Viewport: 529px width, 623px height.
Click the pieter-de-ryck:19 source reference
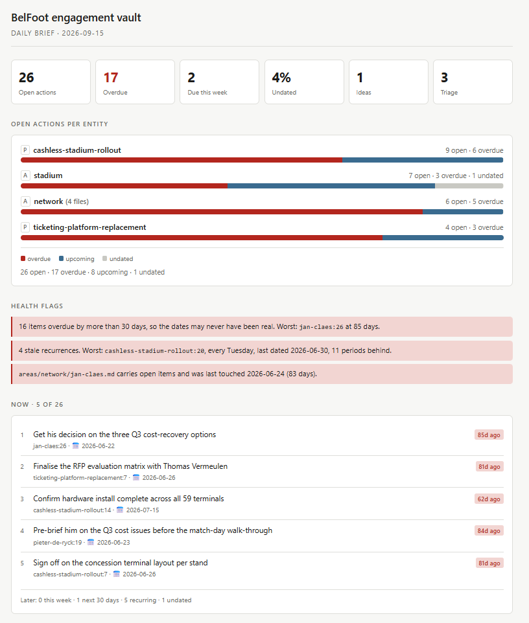[x=57, y=542]
